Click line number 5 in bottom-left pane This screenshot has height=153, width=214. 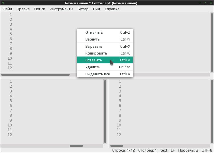(11, 101)
